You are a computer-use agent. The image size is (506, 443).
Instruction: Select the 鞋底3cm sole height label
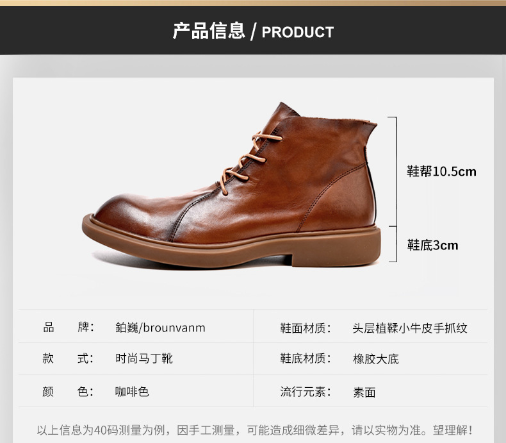(432, 245)
